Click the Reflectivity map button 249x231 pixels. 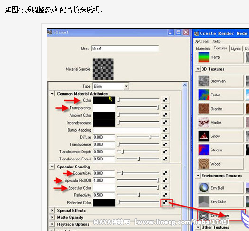[165, 195]
